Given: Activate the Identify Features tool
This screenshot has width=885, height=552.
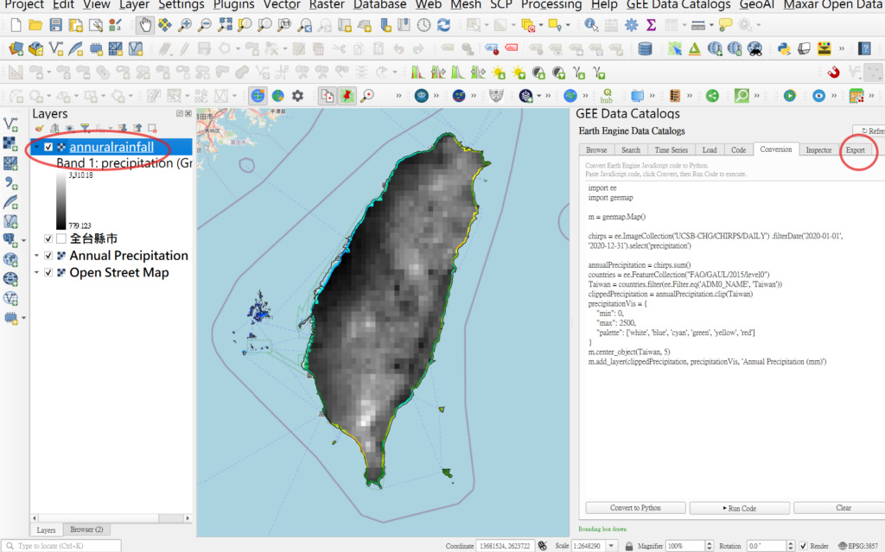Looking at the screenshot, I should 590,26.
